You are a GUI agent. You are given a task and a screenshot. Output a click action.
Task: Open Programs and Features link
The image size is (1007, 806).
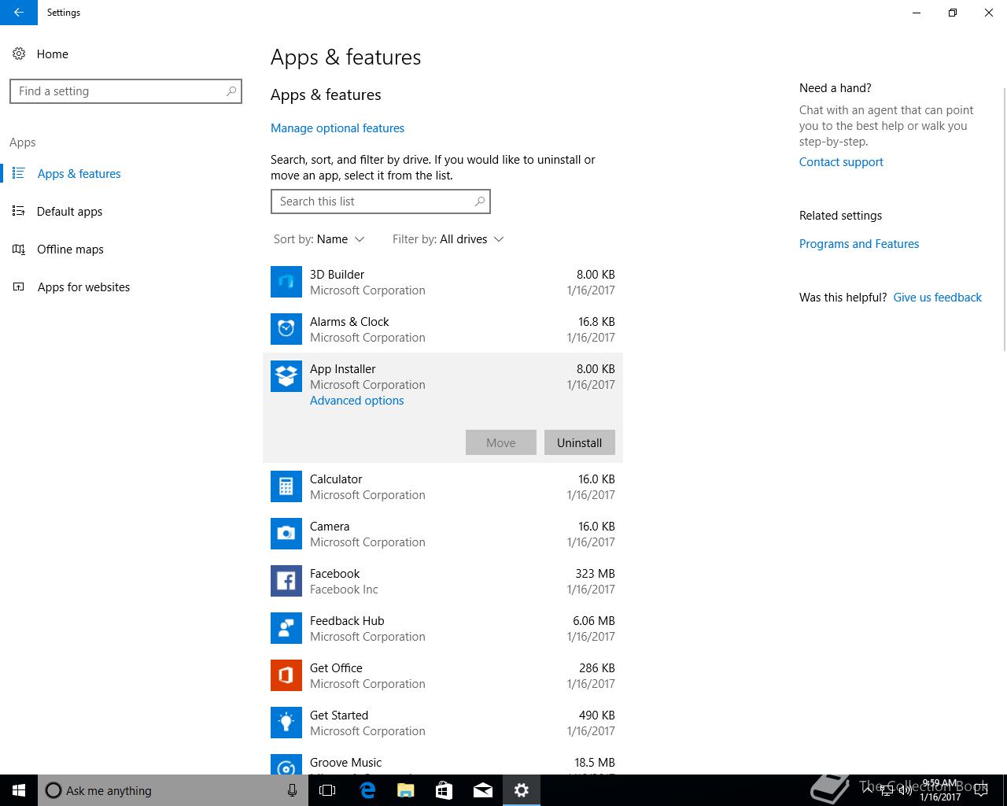click(859, 244)
